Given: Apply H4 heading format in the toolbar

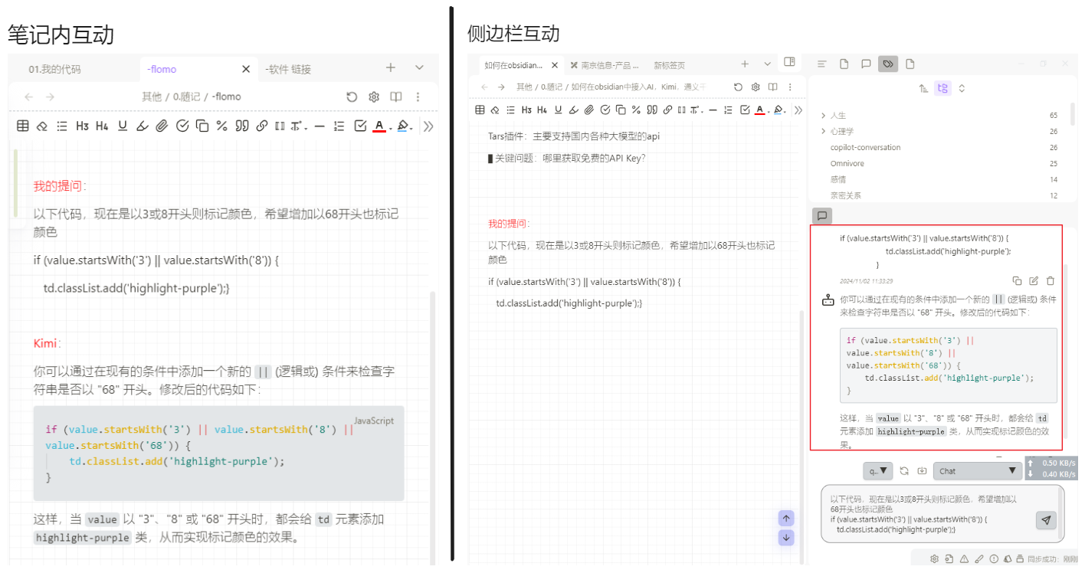Looking at the screenshot, I should point(100,125).
